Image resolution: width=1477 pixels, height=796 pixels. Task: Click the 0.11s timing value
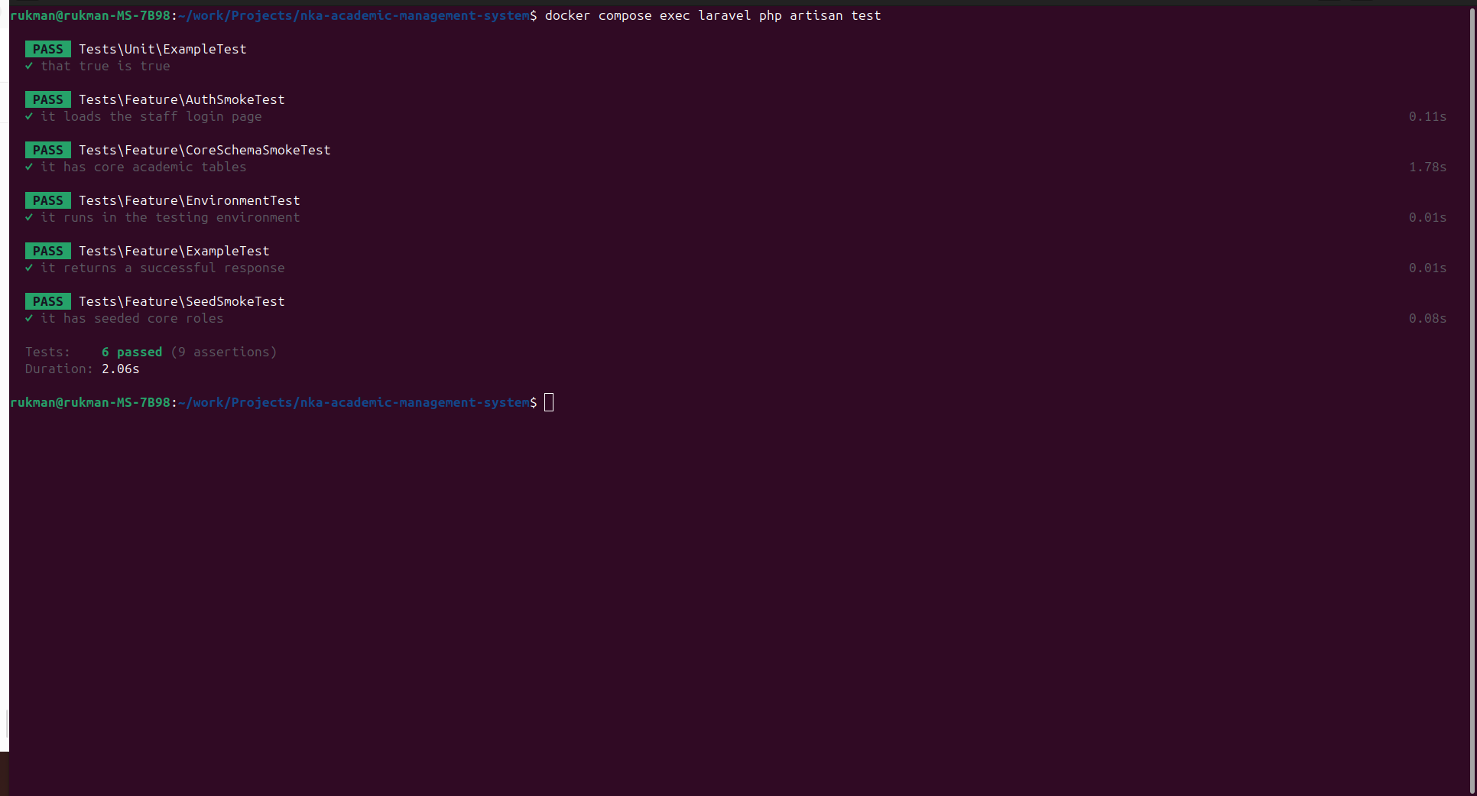1428,116
